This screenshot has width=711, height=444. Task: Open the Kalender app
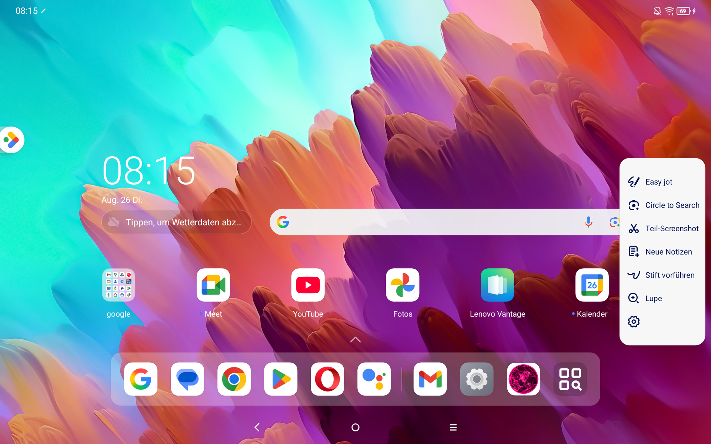[591, 285]
